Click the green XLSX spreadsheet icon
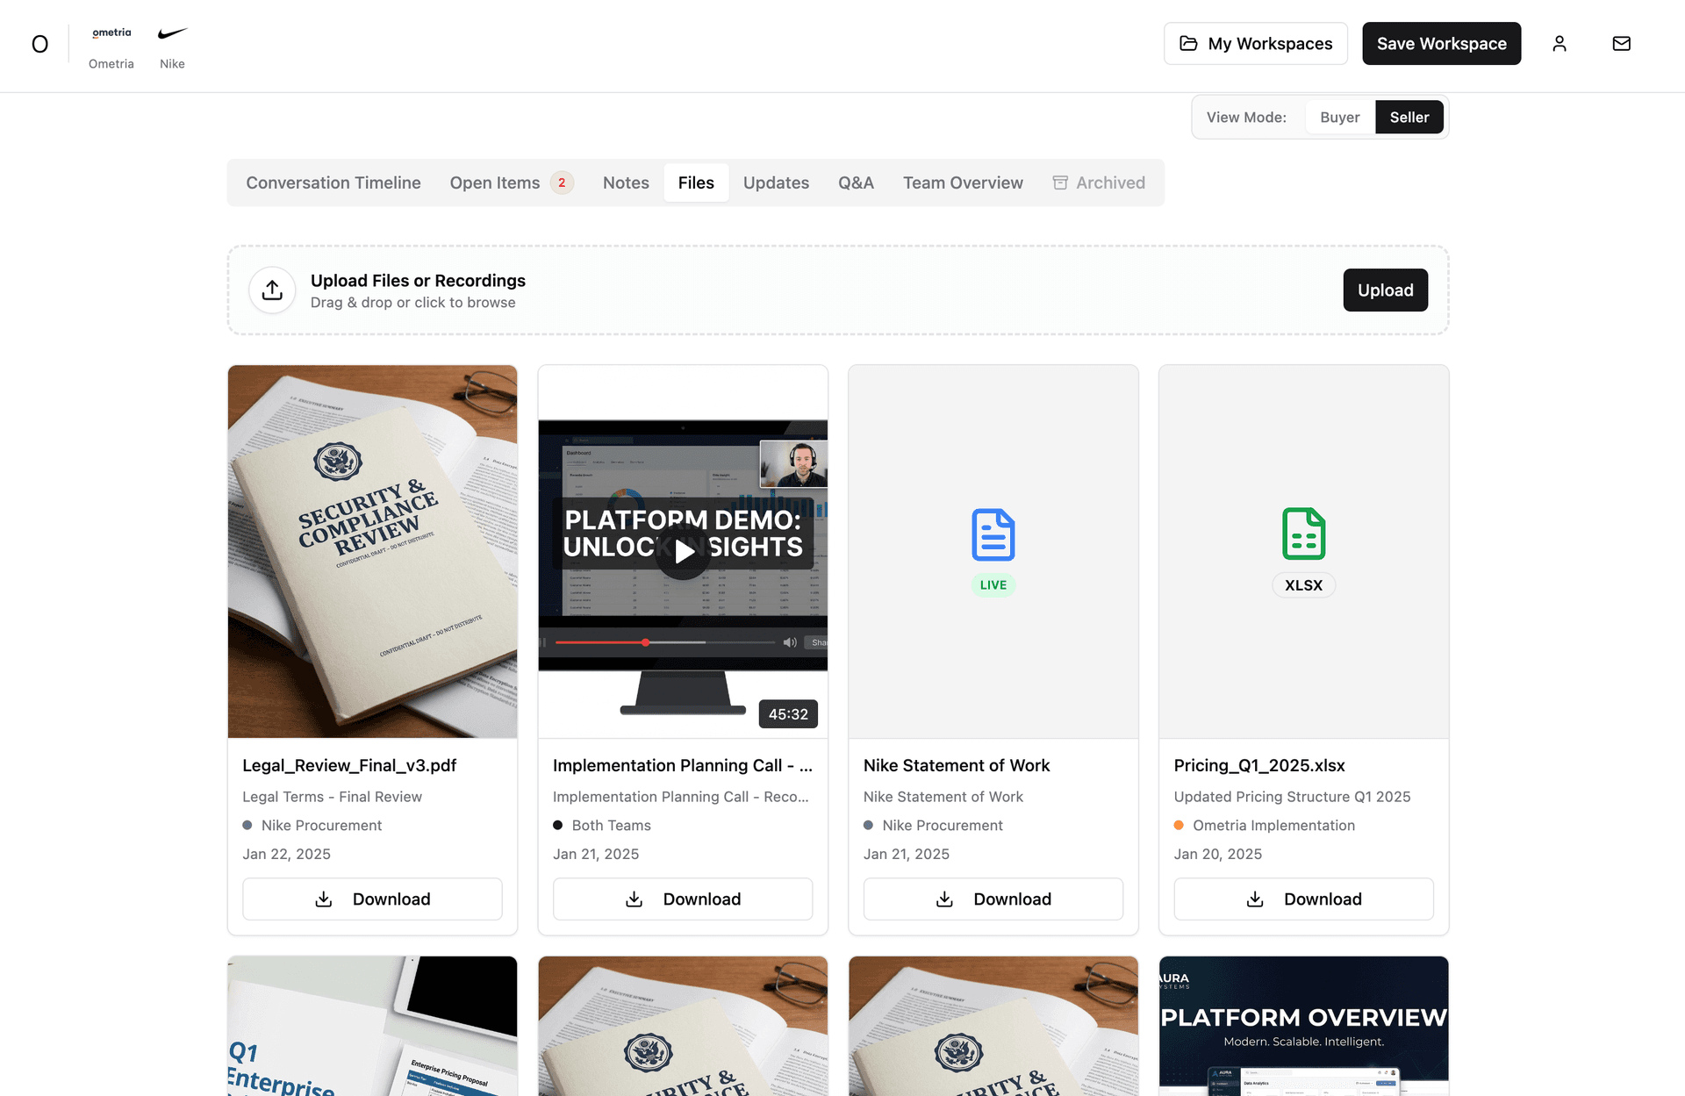 (1303, 534)
